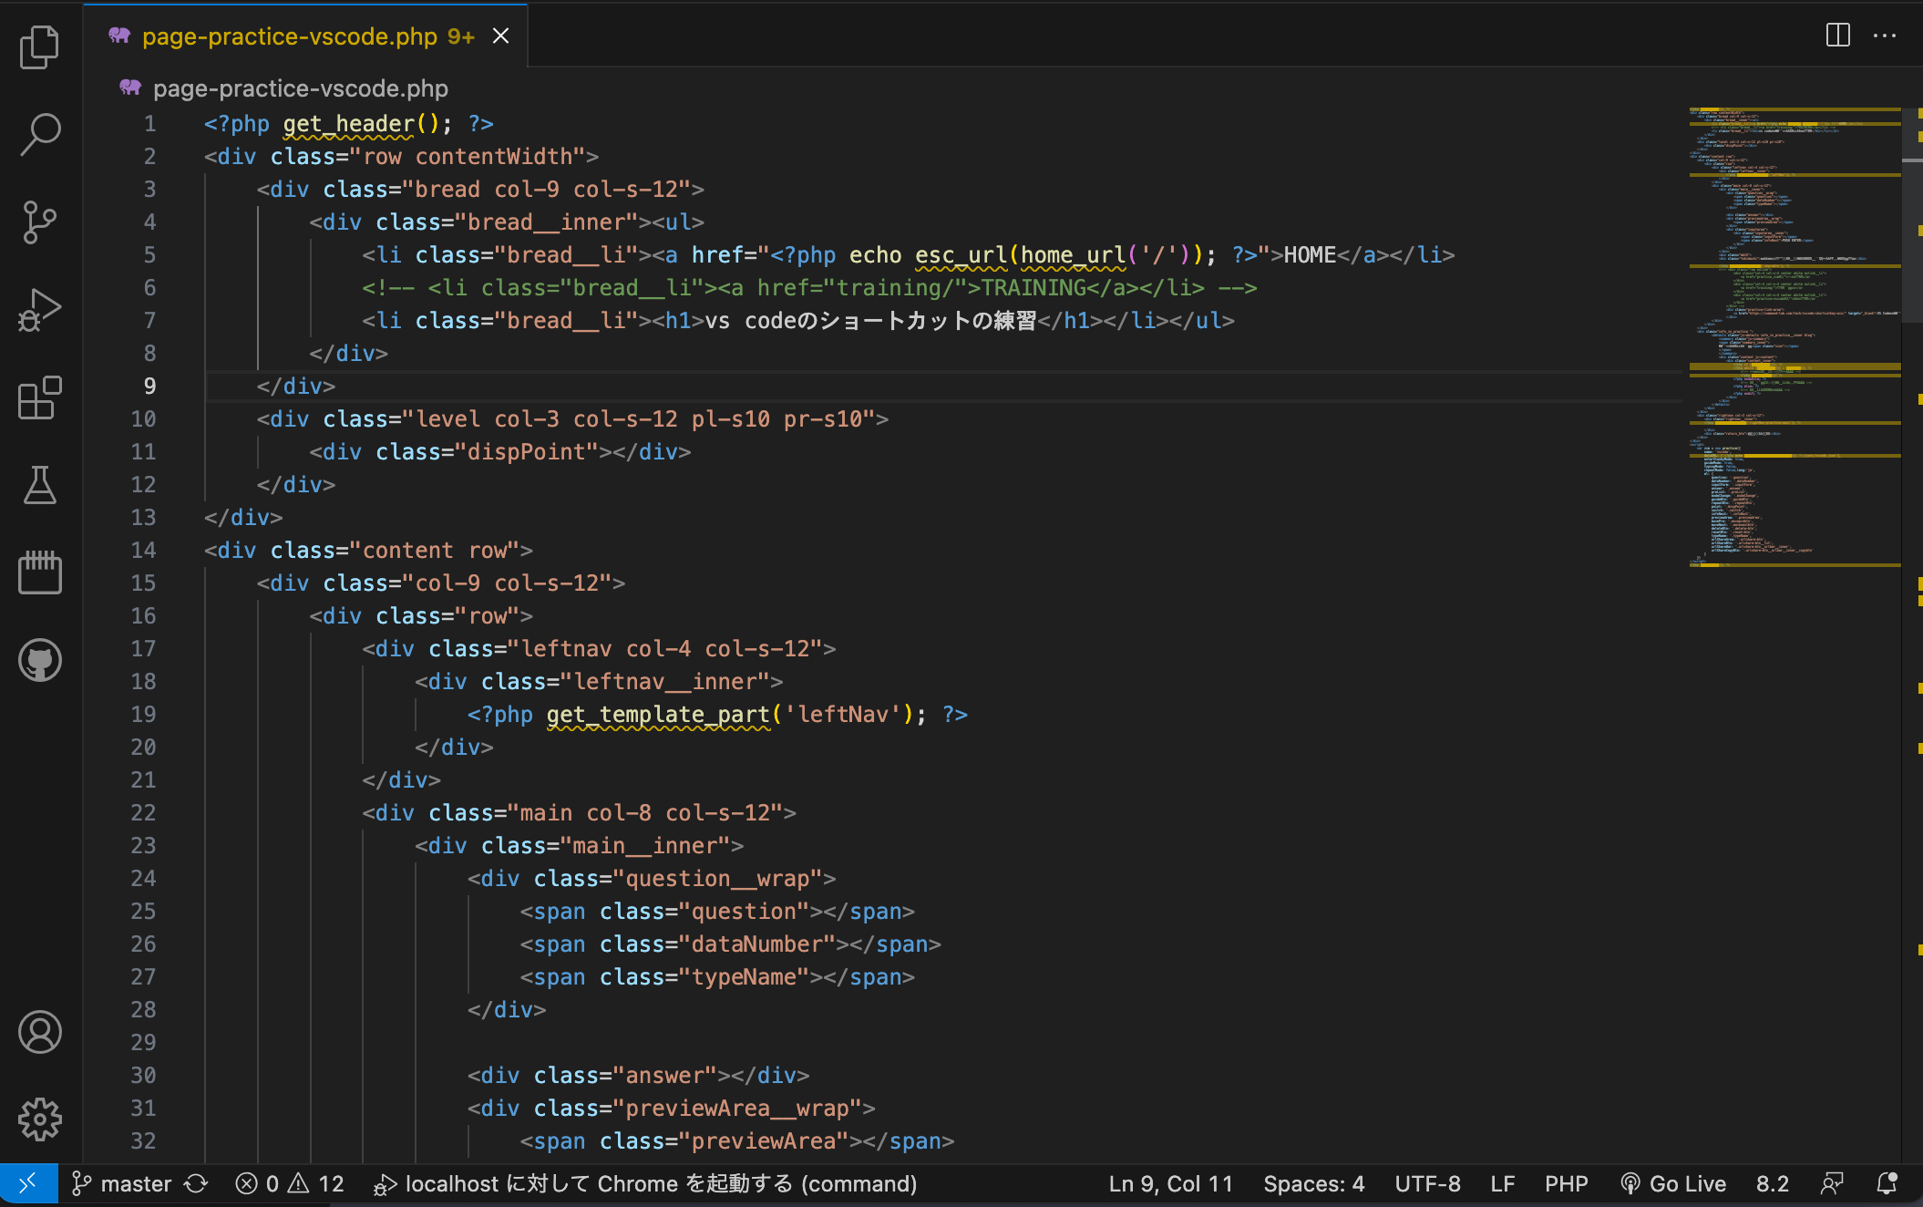Screen dimensions: 1923x1207
Task: Open the notepad-style icon below the flask
Action: tap(40, 573)
